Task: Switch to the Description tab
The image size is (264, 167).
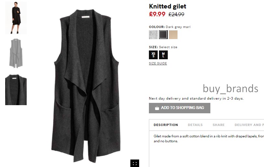Action: [x=166, y=125]
